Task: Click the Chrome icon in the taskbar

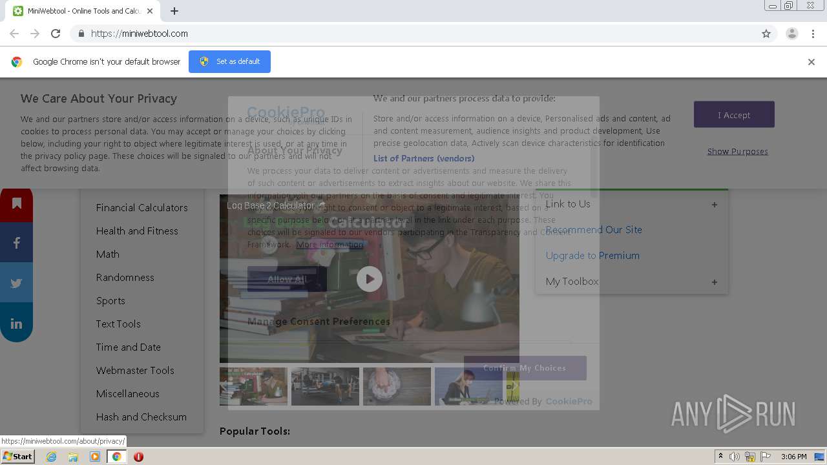Action: click(116, 457)
